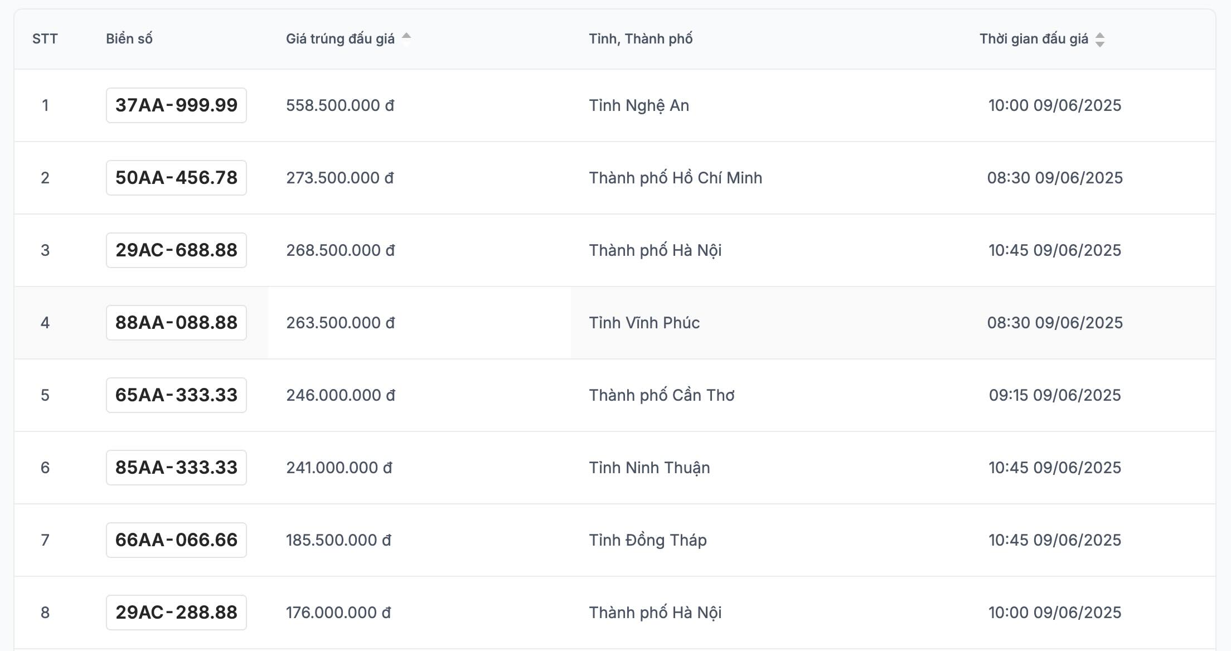Open license plate 37AA-999.99
The width and height of the screenshot is (1231, 651).
point(176,105)
